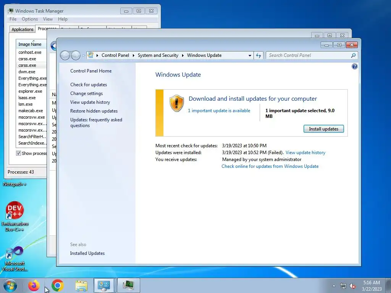Open Task Manager View menu
391x293 pixels.
48,19
